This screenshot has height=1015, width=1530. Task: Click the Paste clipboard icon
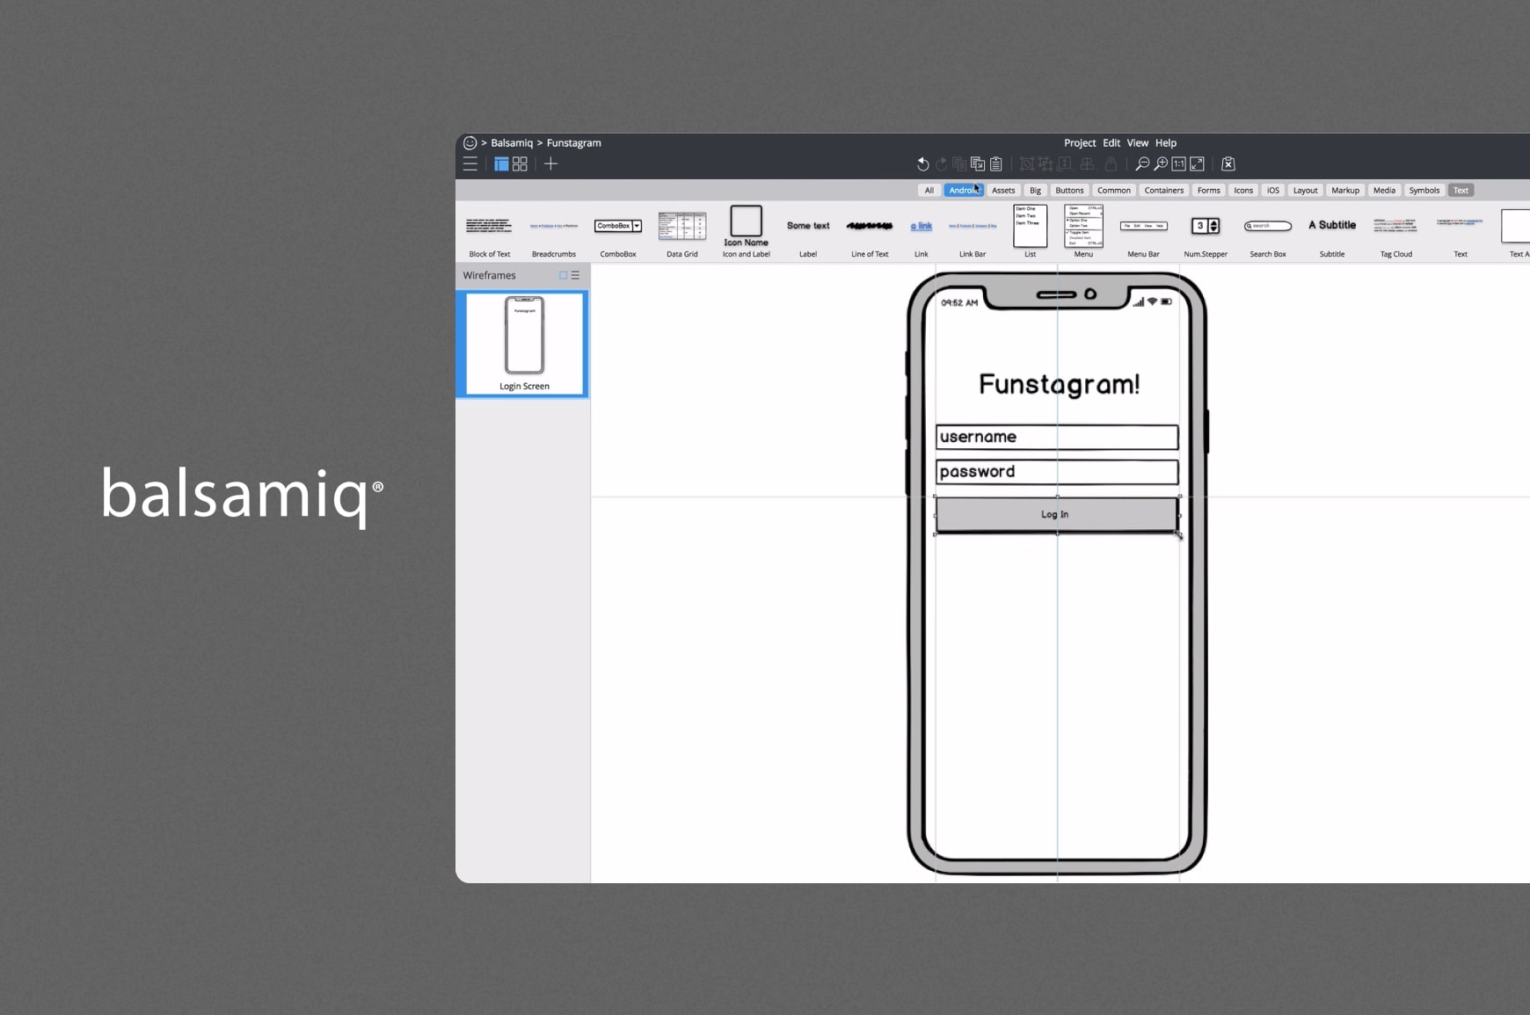coord(996,164)
